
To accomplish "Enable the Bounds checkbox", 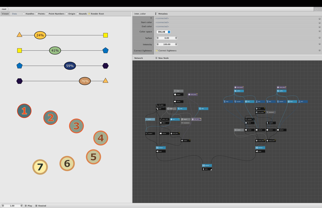I will coord(77,14).
